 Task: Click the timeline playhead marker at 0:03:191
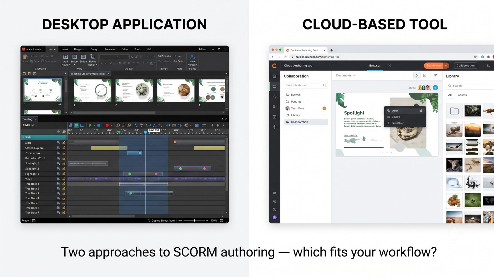pos(145,132)
